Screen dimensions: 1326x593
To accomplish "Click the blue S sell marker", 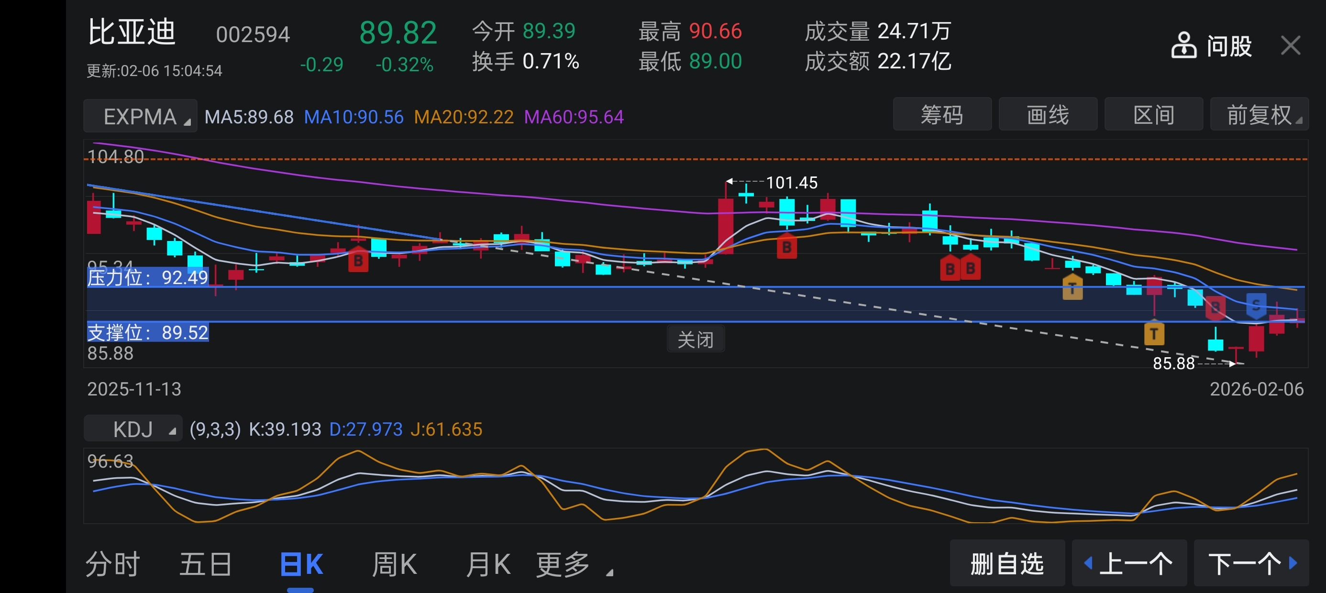I will 1256,305.
